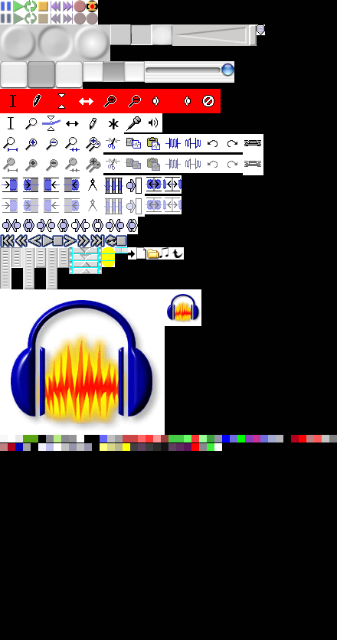Click the black Redo arrow icon
The height and width of the screenshot is (640, 337).
tap(232, 143)
